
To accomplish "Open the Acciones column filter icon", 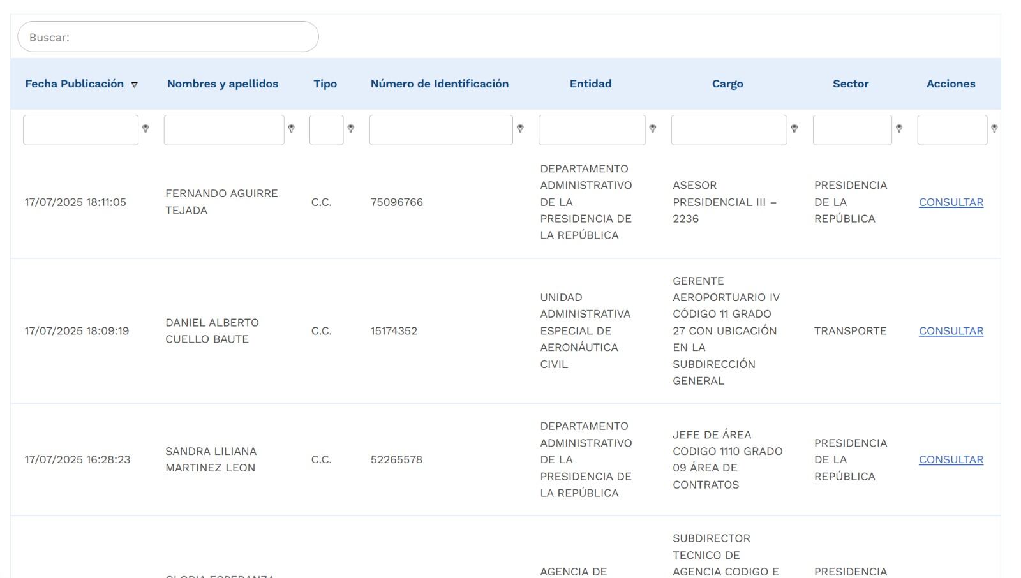I will pos(994,129).
